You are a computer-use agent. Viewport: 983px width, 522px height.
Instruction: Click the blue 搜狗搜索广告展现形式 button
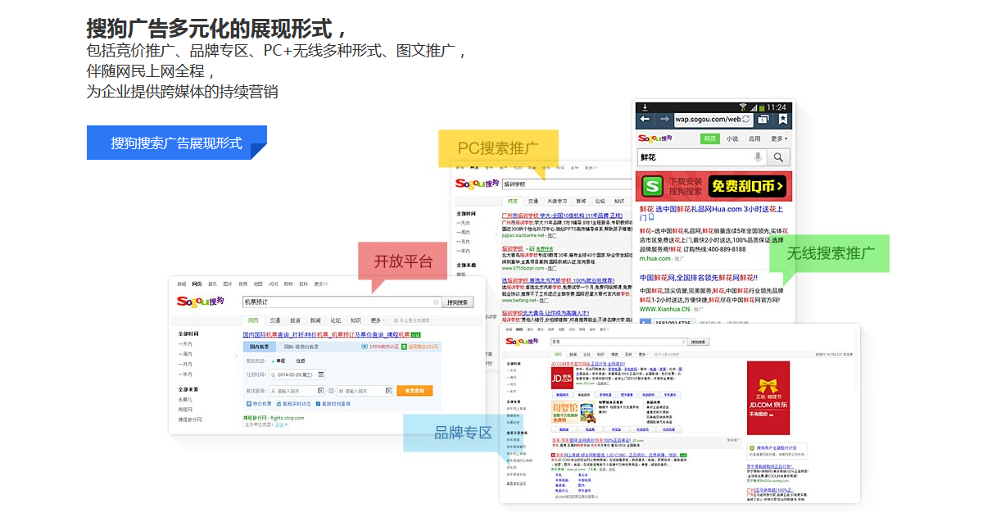[177, 143]
